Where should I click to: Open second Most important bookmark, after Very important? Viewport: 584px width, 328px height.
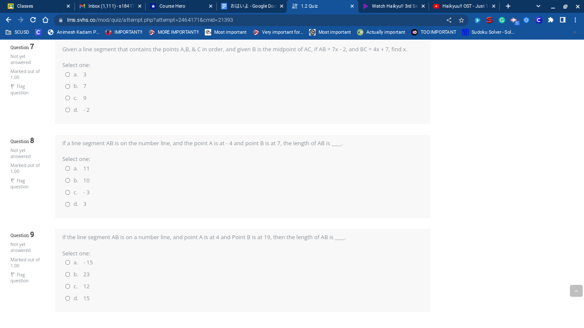click(x=330, y=32)
